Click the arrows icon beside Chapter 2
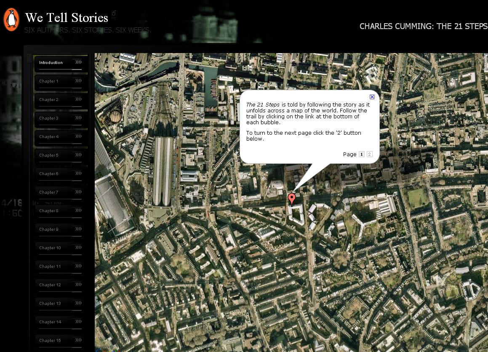 (78, 99)
